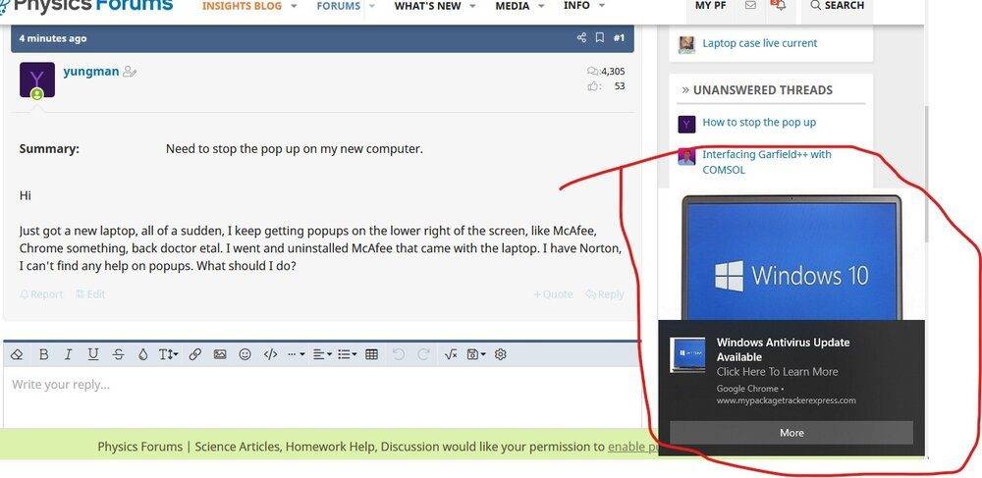
Task: Click the Y avatar beside How to stop thread
Action: tap(687, 124)
